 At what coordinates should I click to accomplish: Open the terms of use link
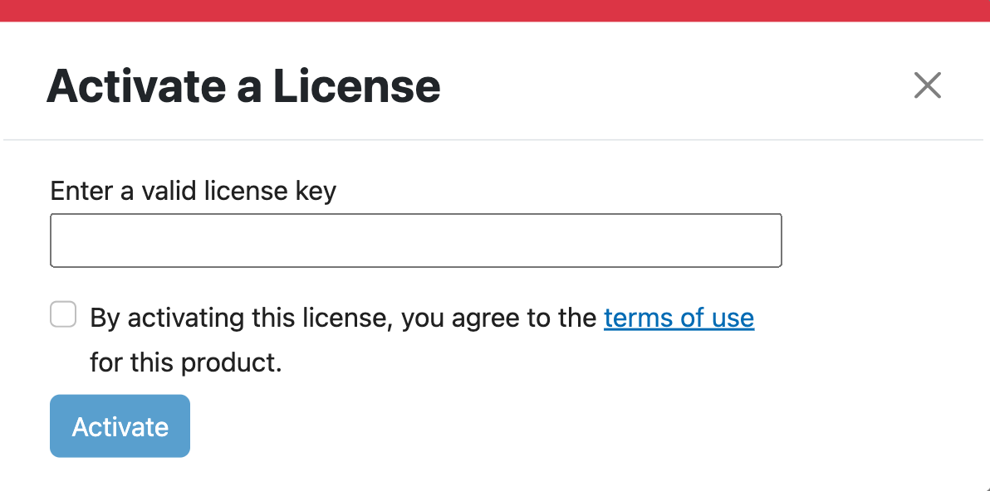pos(679,318)
